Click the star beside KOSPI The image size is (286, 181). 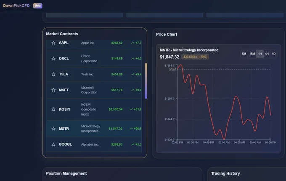53,109
